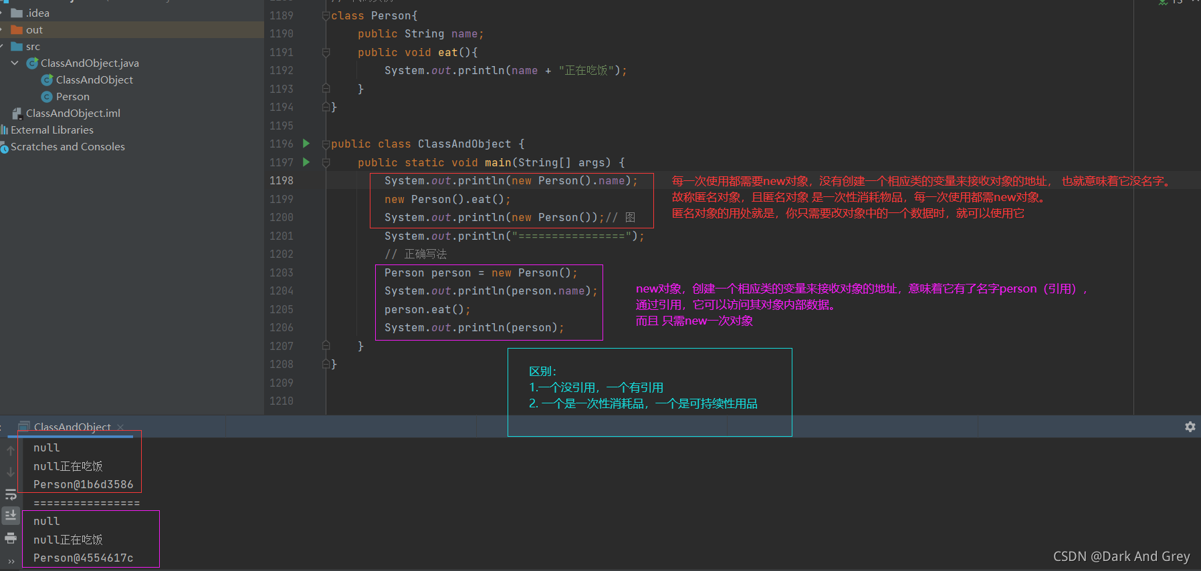Select the src folder

(33, 46)
